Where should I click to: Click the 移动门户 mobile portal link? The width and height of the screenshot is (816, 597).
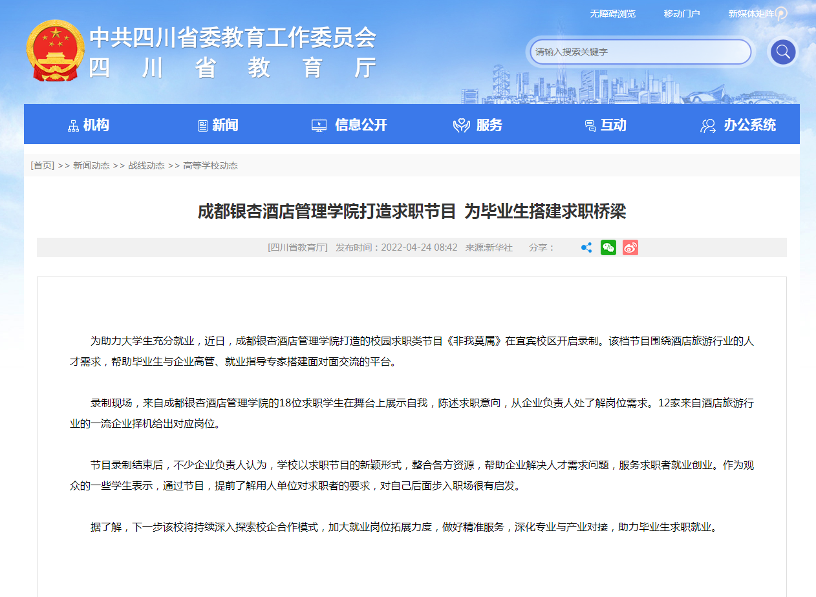pyautogui.click(x=682, y=13)
